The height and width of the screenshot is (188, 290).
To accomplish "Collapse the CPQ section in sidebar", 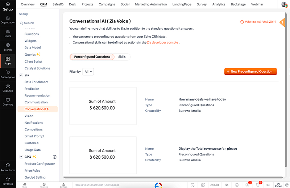I will pos(21,157).
